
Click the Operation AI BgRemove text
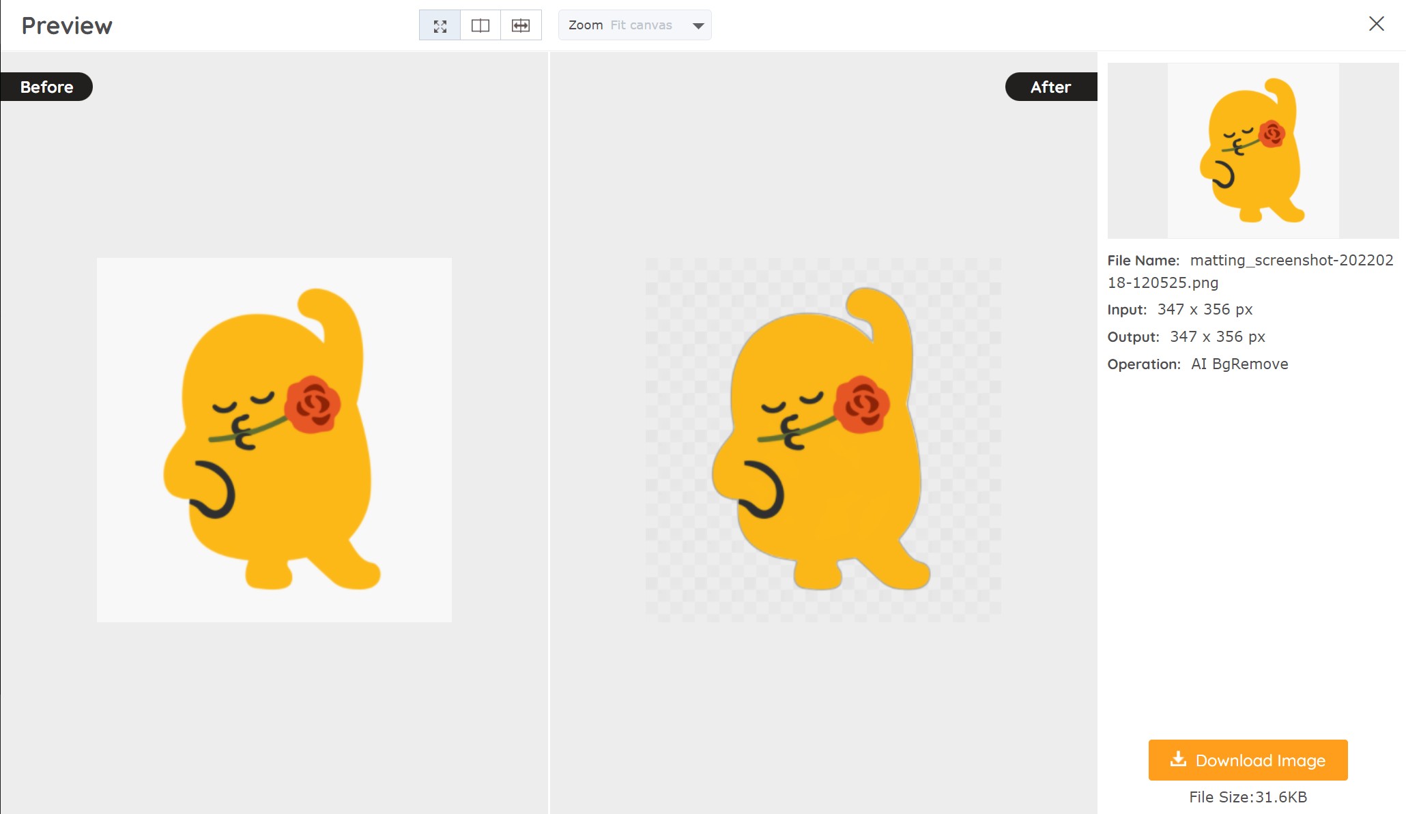click(1198, 364)
